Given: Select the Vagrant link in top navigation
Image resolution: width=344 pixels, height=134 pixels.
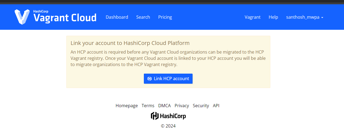Looking at the screenshot, I should click(252, 17).
